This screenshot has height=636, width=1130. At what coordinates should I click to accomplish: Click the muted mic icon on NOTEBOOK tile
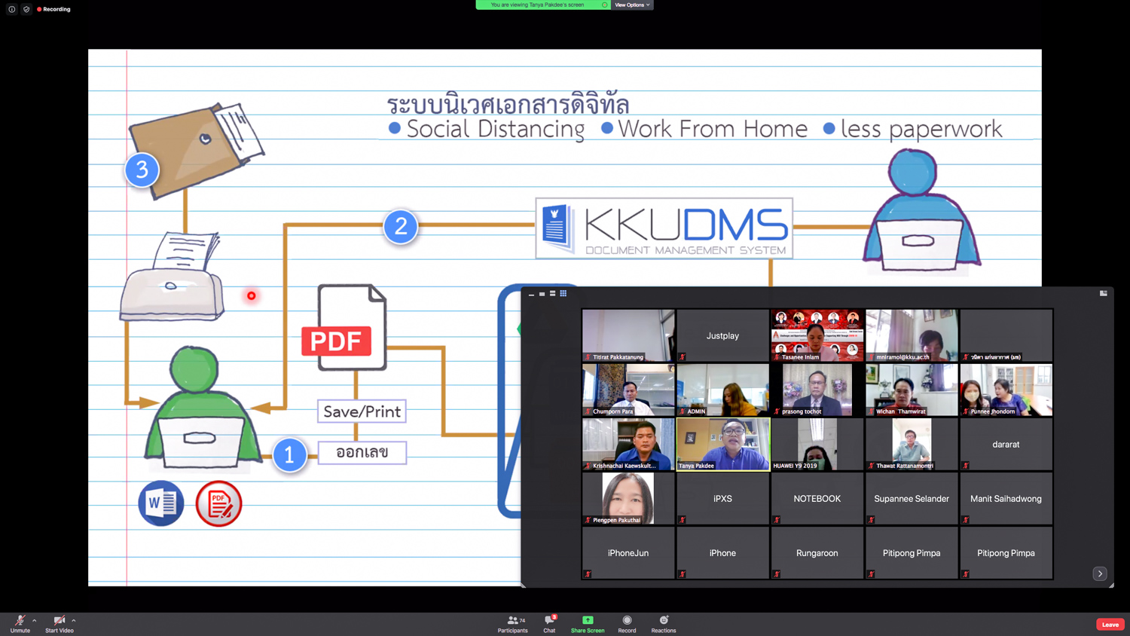click(777, 520)
